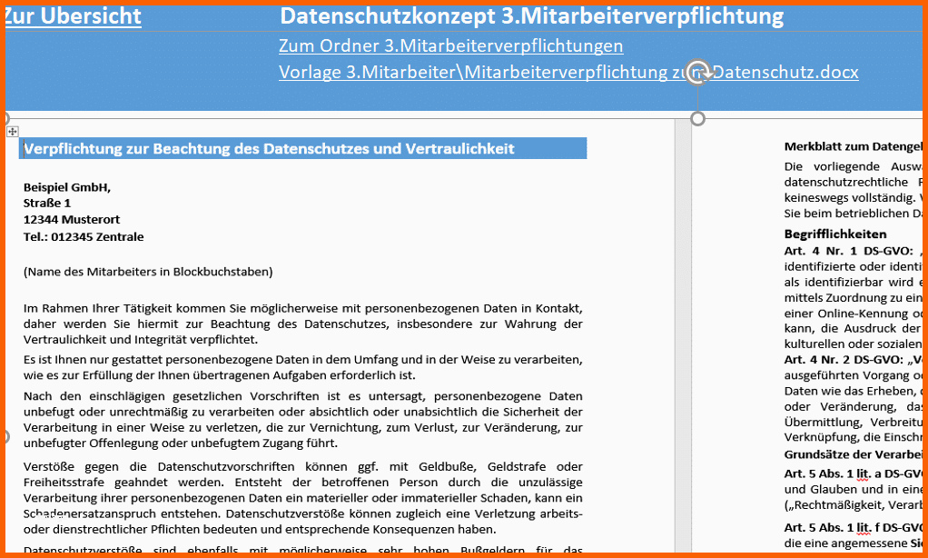Click the heading 'Begrifflichkeiten'

[835, 234]
